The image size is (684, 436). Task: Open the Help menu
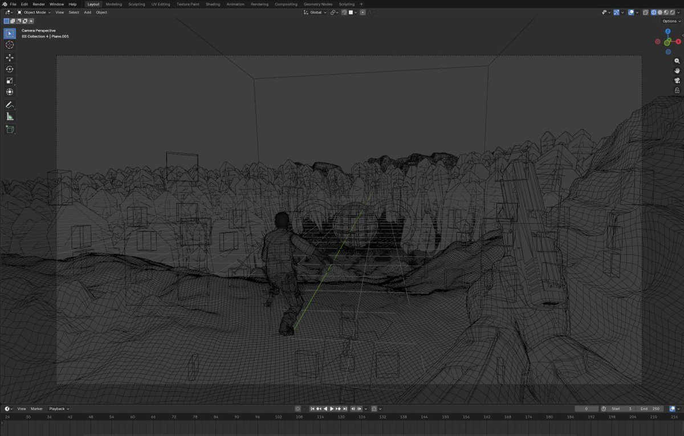pos(72,4)
